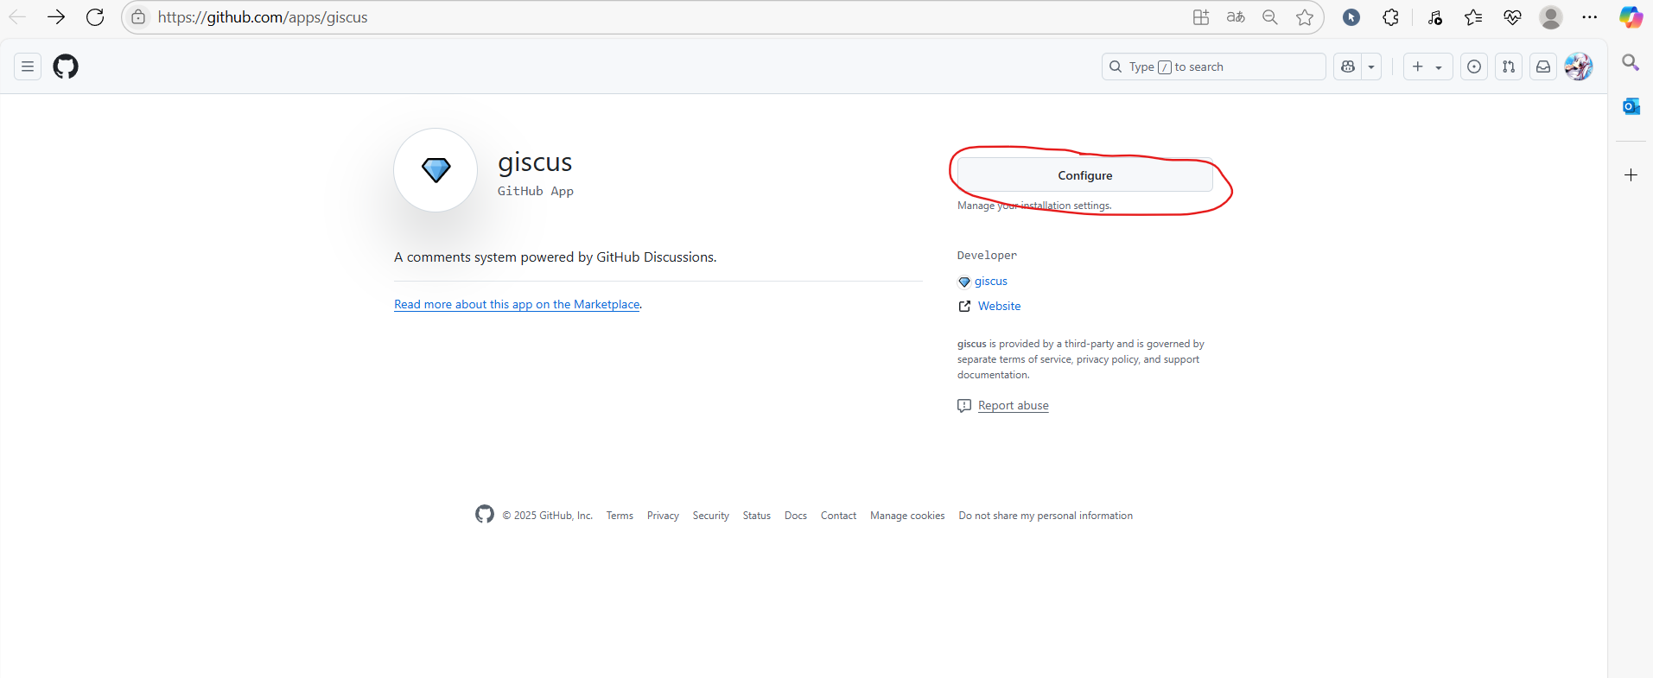Open the giscus developer profile link

(x=991, y=282)
